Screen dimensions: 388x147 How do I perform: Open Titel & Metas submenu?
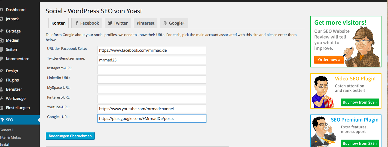(10, 137)
